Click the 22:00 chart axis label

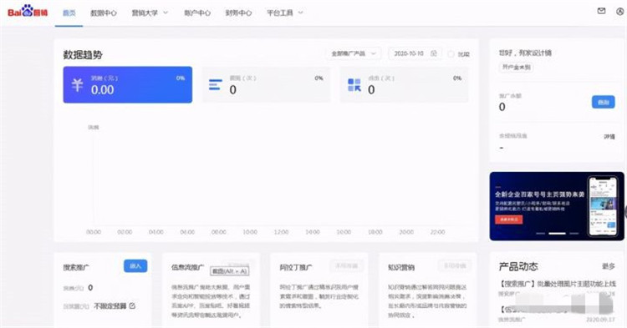tap(437, 232)
